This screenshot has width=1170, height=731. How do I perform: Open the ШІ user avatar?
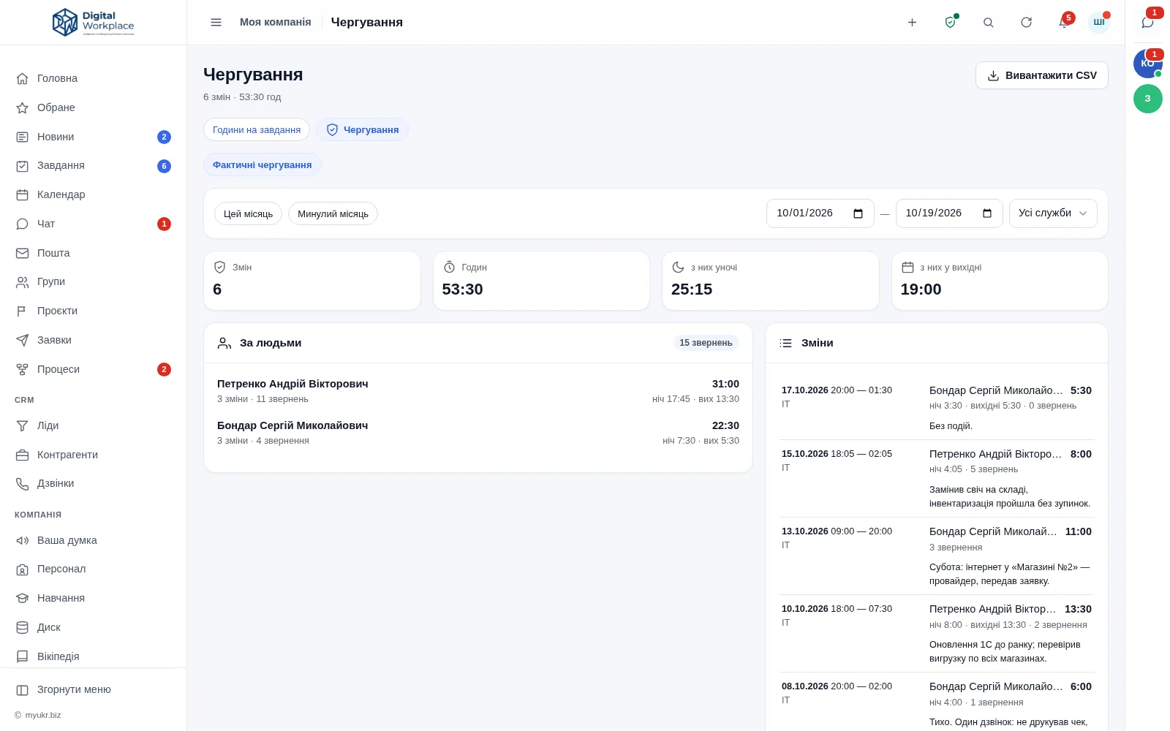coord(1098,23)
